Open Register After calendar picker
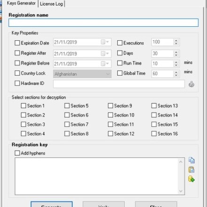Image resolution: width=207 pixels, height=207 pixels. [x=105, y=54]
